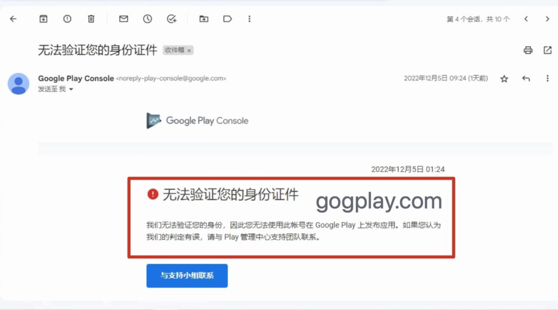
Task: Click the sender avatar icon
Action: pos(19,84)
